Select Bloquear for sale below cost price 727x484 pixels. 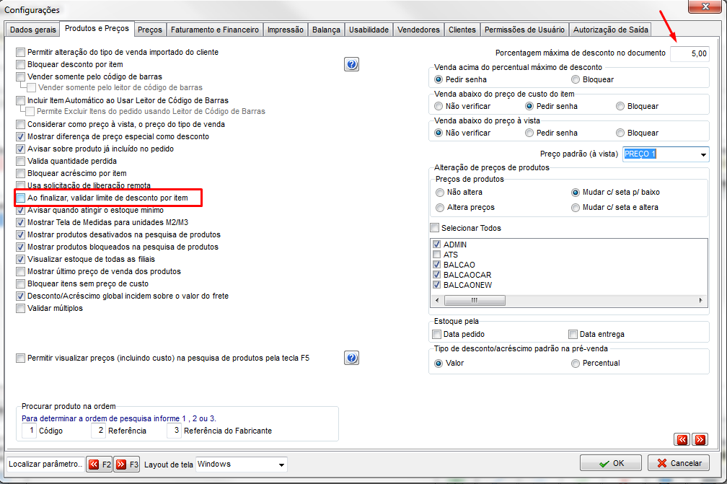tap(620, 106)
